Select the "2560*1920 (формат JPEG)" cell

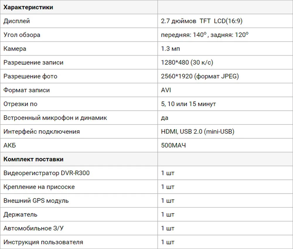(x=200, y=76)
